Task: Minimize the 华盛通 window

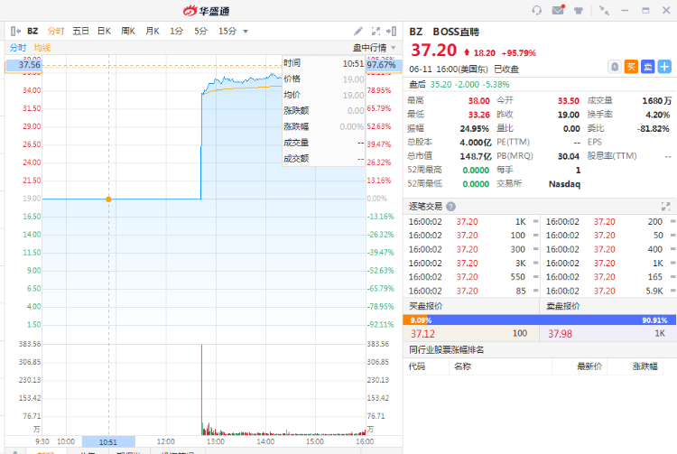Action: point(625,10)
